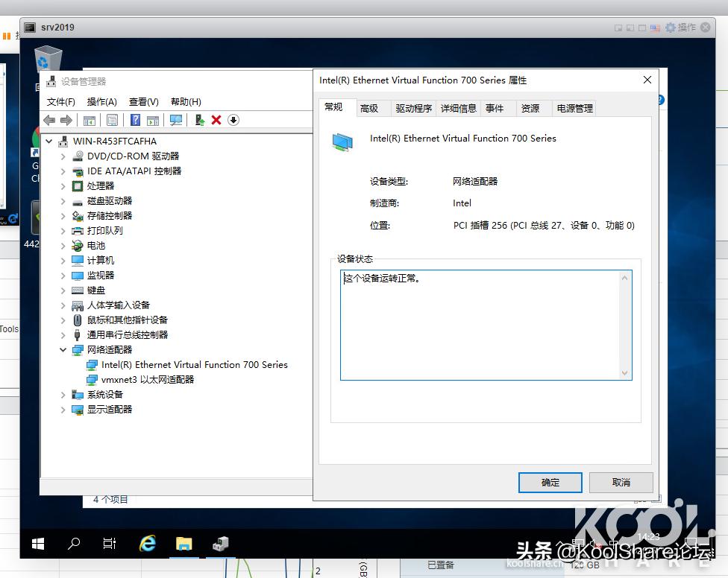Image resolution: width=728 pixels, height=578 pixels.
Task: Open the Properties toolbar icon
Action: coord(113,120)
